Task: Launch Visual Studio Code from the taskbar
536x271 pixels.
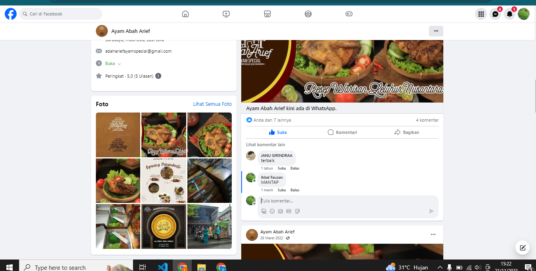Action: pyautogui.click(x=162, y=267)
